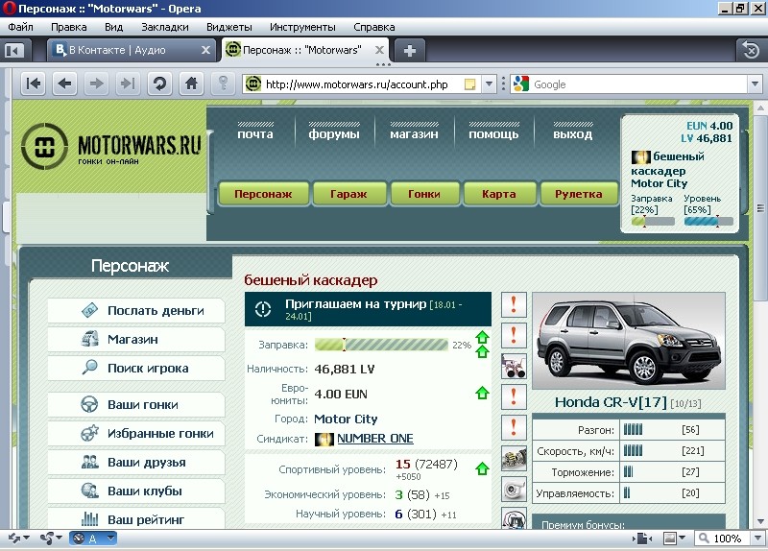Open the NUMBER ONE syndicate link
Viewport: 768px width, 551px height.
pos(374,439)
